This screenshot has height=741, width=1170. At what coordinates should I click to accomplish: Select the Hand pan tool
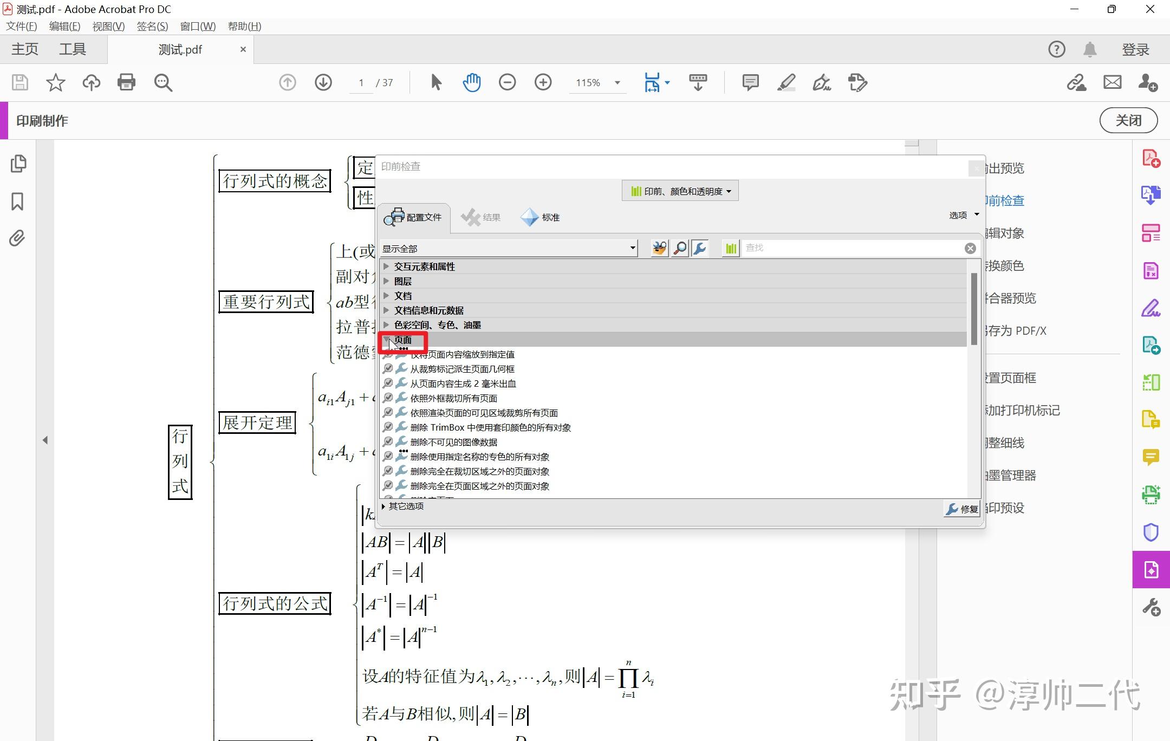[471, 82]
